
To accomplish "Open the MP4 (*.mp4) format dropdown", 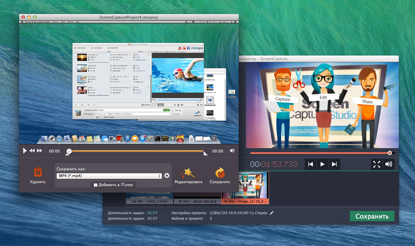I will click(109, 176).
